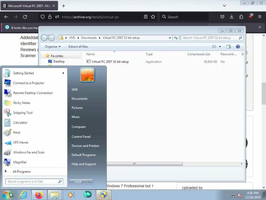The width and height of the screenshot is (266, 200).
Task: Open the address bar history dropdown
Action: [x=170, y=38]
